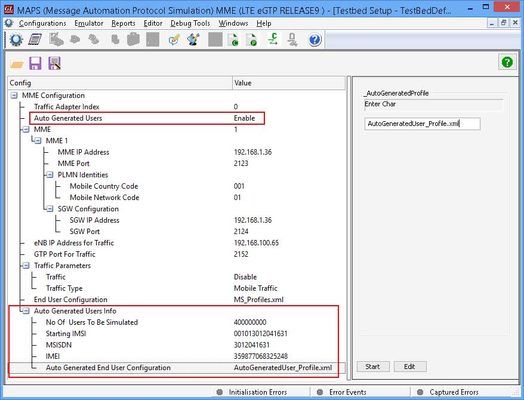Click the app icon left of Configurations menu
Screen dimensions: 524x400
click(x=9, y=23)
